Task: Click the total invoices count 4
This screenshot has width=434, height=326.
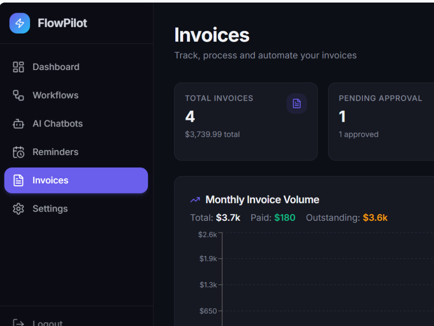Action: point(190,116)
